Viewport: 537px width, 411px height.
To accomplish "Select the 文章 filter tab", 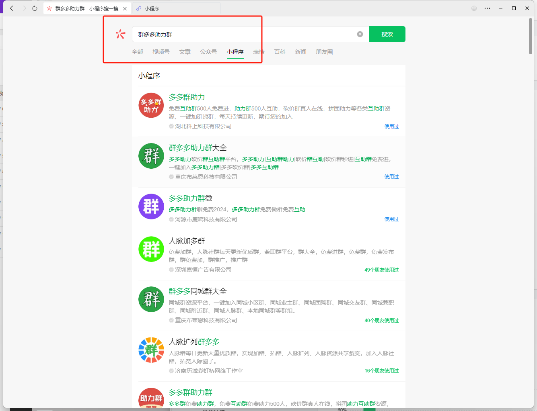I will click(x=185, y=52).
